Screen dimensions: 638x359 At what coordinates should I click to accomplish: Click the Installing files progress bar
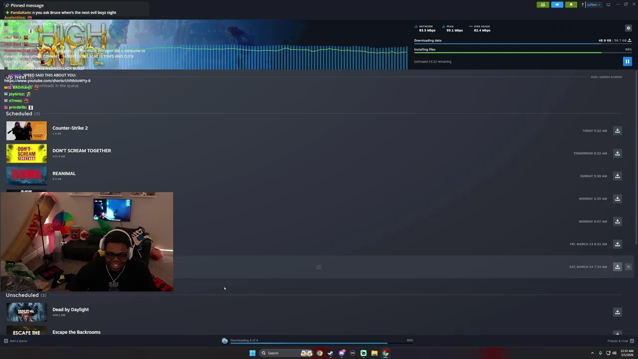[523, 53]
